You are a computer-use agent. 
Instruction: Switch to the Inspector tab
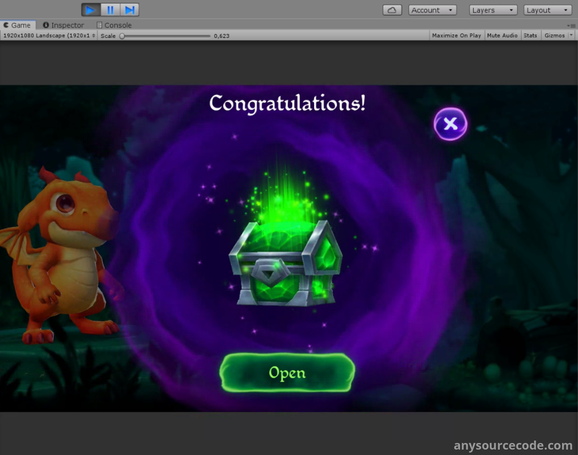64,25
